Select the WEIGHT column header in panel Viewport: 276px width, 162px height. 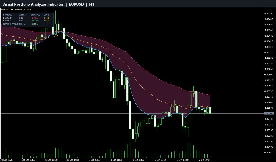click(23, 15)
